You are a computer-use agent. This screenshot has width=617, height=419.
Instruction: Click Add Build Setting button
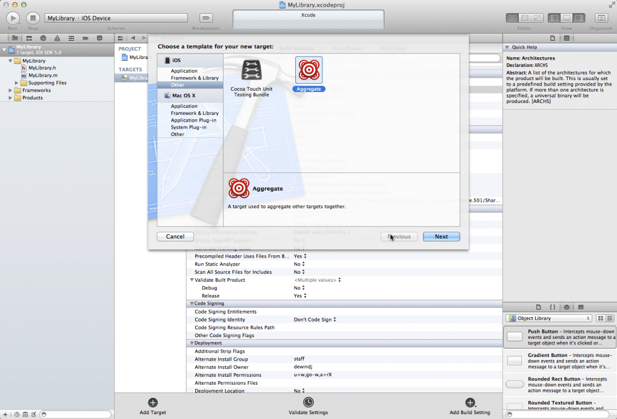[470, 406]
